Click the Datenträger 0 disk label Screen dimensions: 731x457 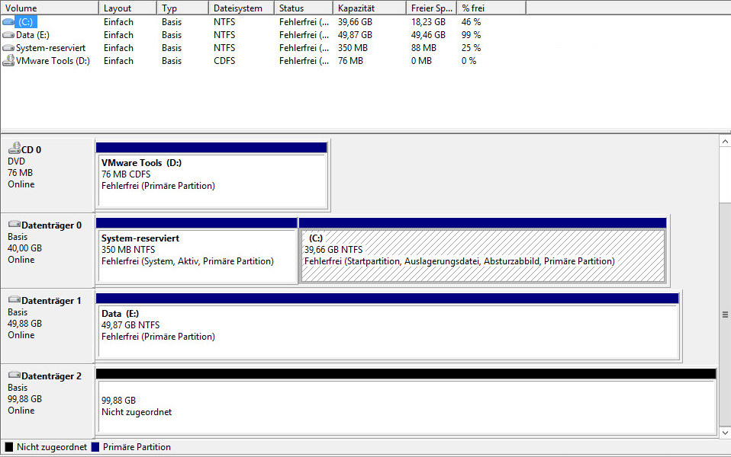coord(51,225)
